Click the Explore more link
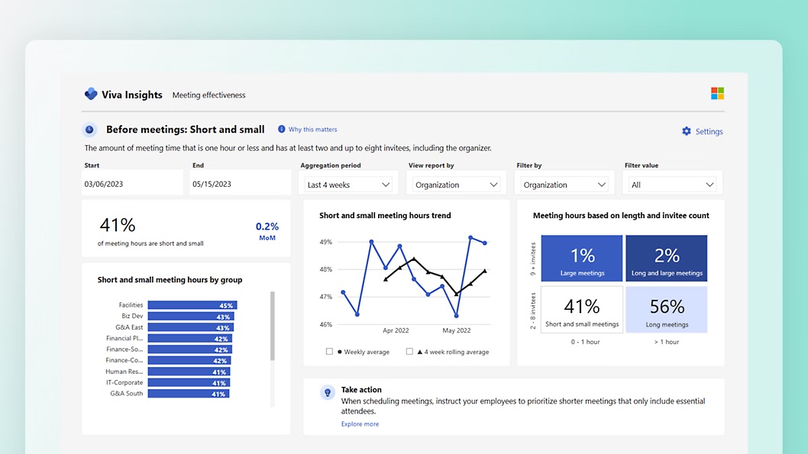This screenshot has width=808, height=454. click(360, 424)
